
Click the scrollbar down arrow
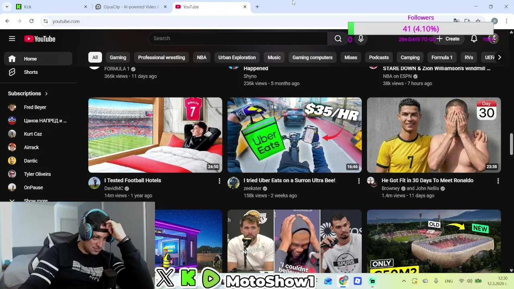click(511, 271)
